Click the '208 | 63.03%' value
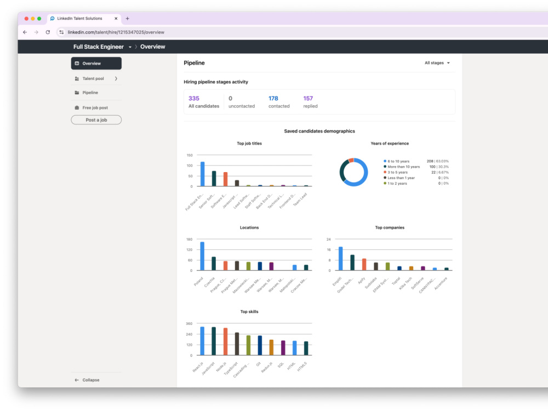 click(x=437, y=161)
